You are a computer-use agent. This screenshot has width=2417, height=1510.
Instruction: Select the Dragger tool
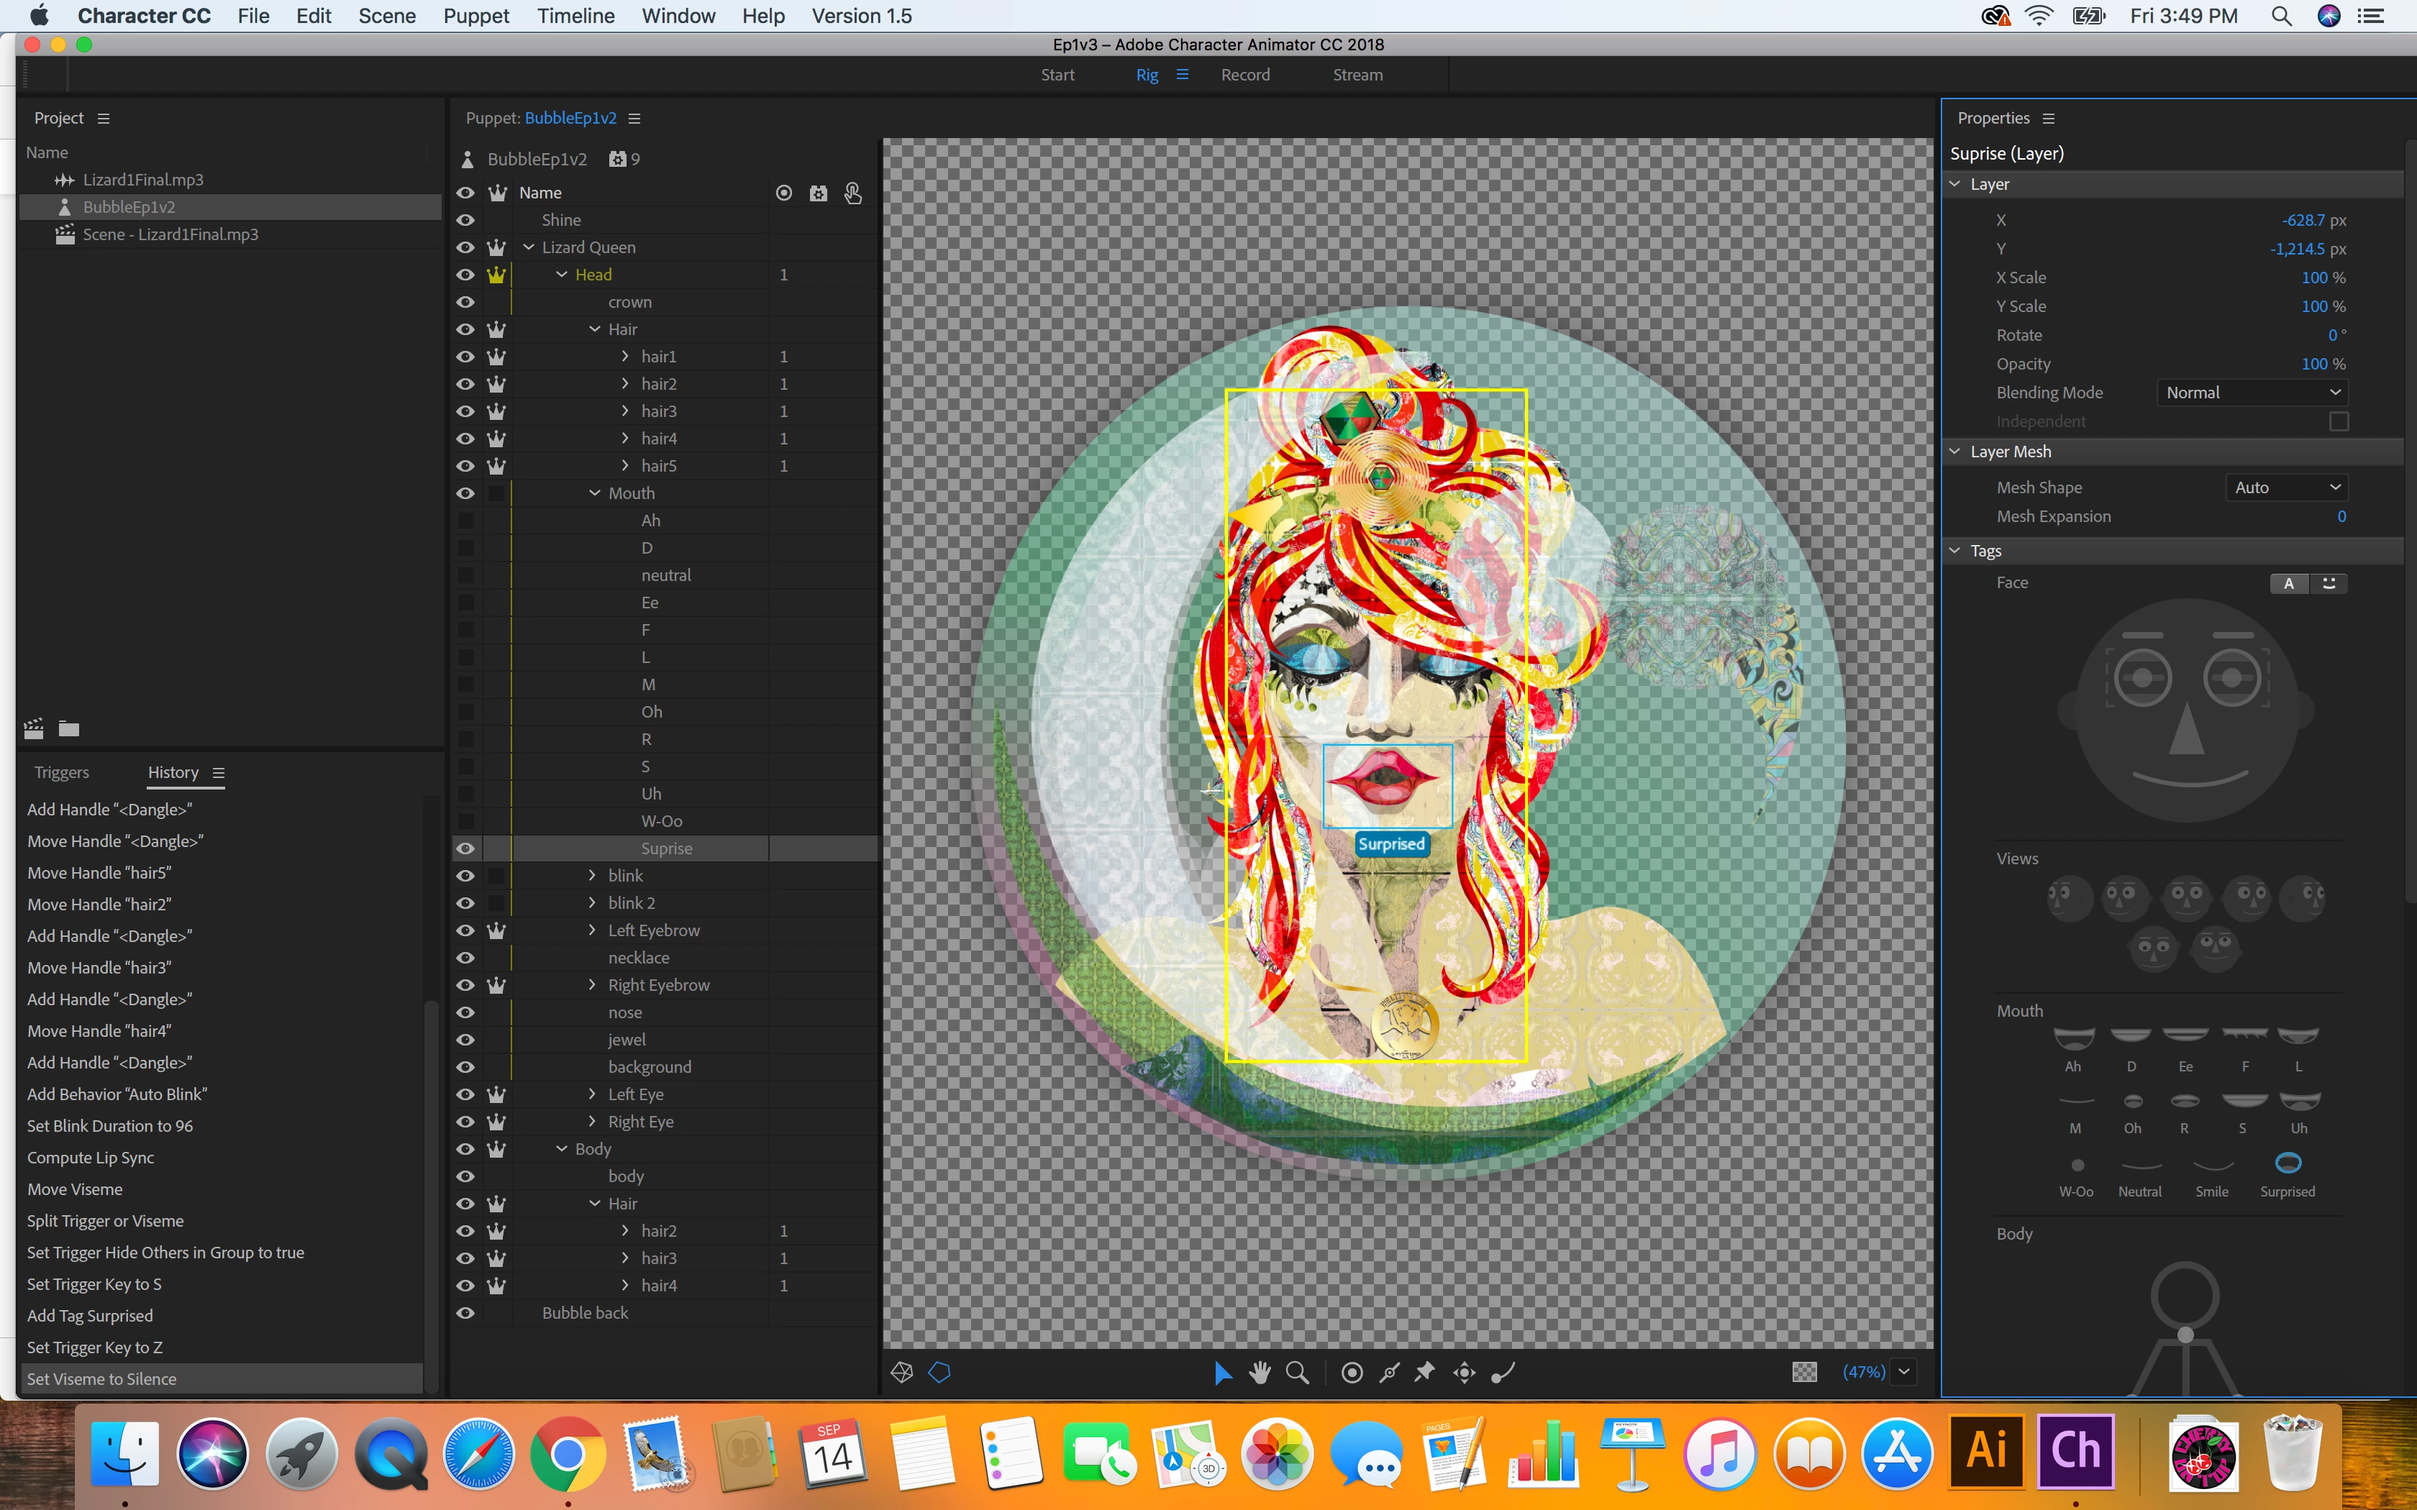tap(1464, 1372)
